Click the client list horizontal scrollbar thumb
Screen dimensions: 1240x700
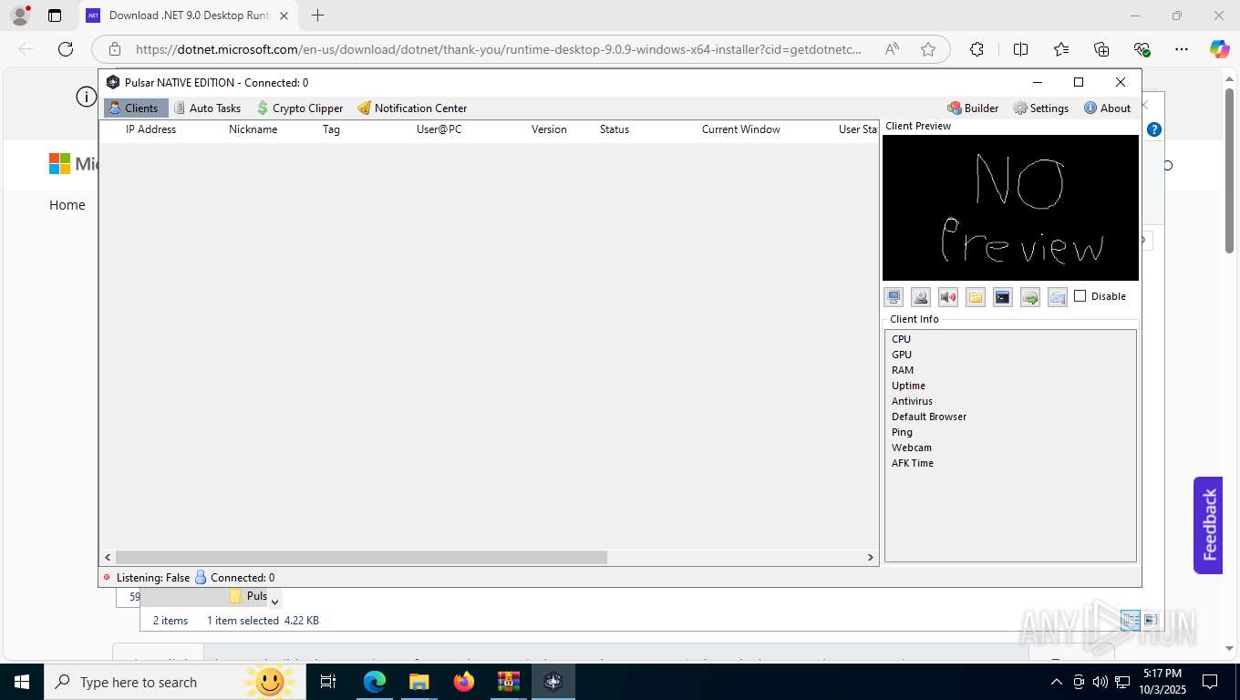pyautogui.click(x=361, y=557)
